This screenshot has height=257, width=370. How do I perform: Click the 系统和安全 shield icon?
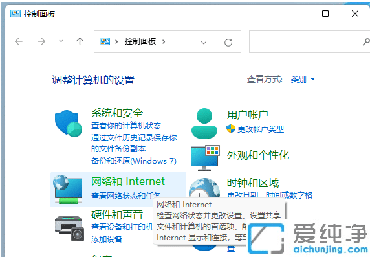(x=69, y=123)
